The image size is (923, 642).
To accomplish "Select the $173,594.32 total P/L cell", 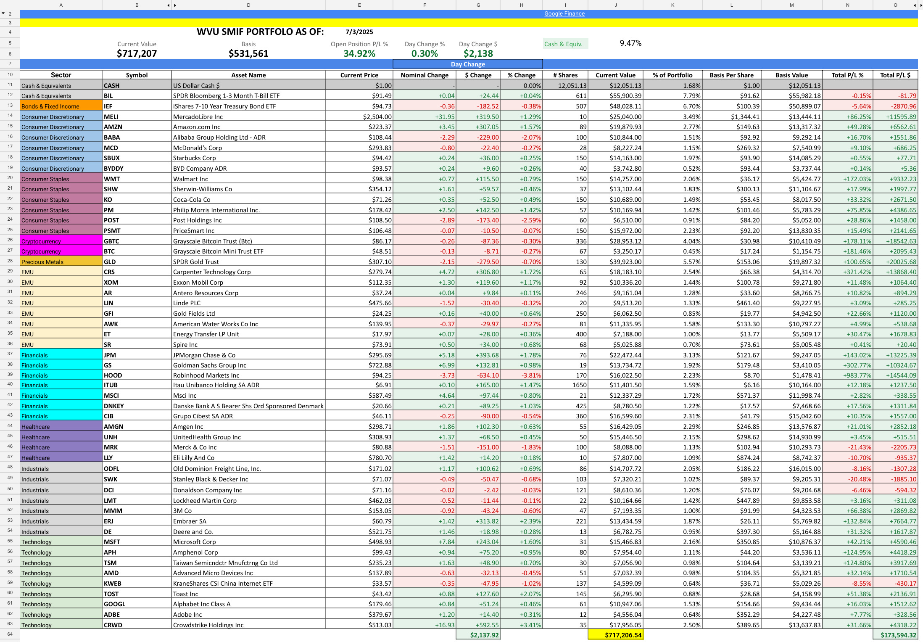I will click(895, 635).
